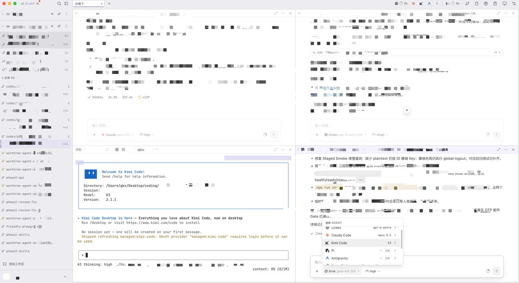
Task: Choose Antigravity in the agent list
Action: click(x=362, y=258)
